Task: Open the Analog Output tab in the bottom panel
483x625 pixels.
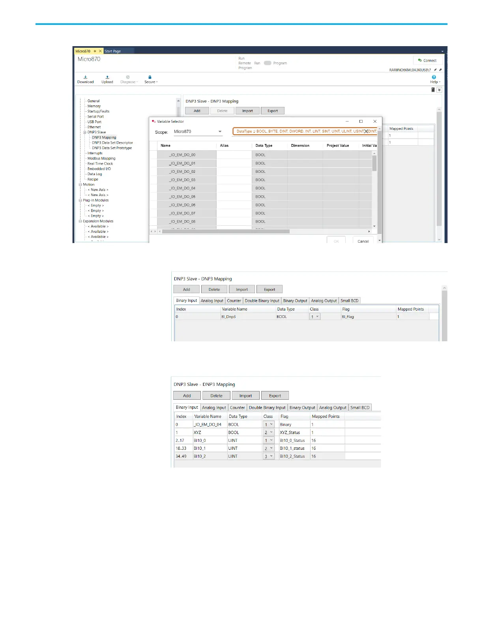Action: click(x=333, y=408)
